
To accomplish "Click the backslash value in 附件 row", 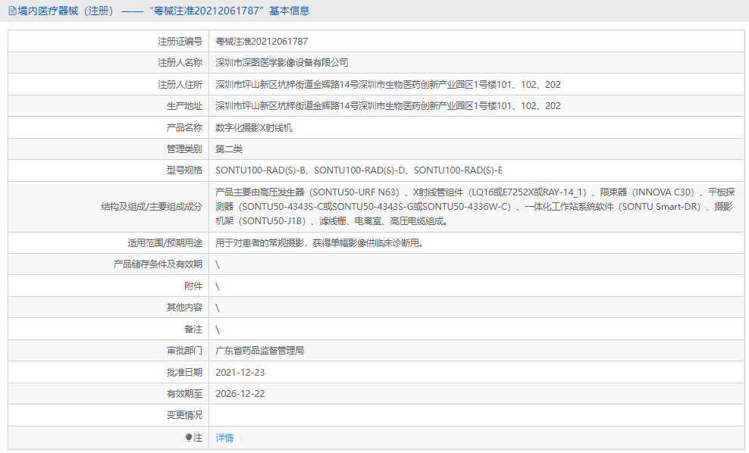I will [x=218, y=286].
